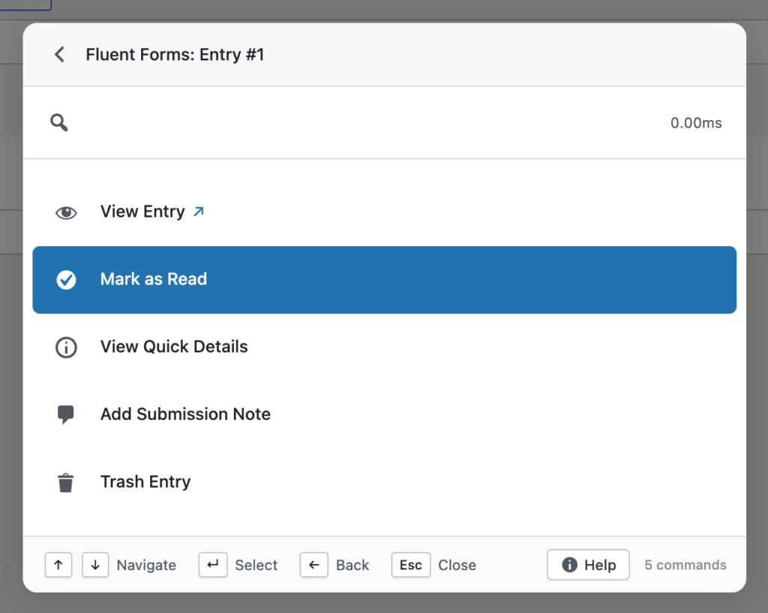Click the speech bubble note icon
Image resolution: width=768 pixels, height=613 pixels.
[x=66, y=415]
